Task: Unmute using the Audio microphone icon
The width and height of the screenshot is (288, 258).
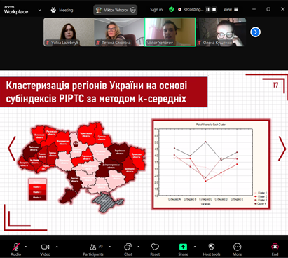Action: click(15, 247)
